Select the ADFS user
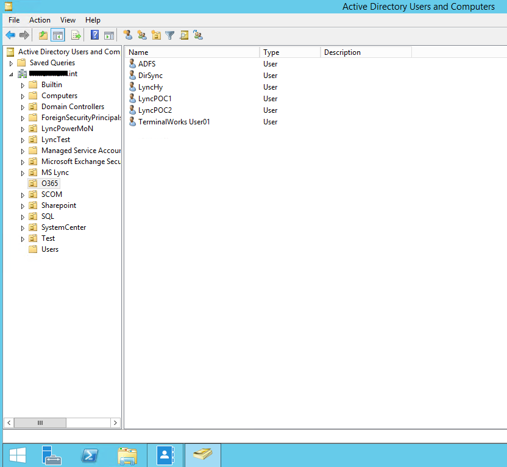Image resolution: width=507 pixels, height=467 pixels. pos(147,64)
